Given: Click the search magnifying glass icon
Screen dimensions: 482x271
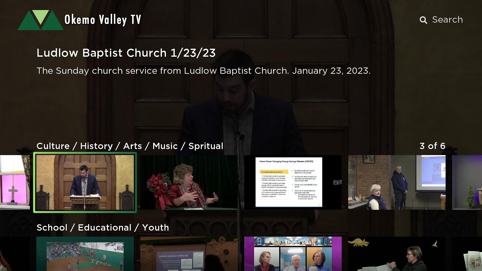Looking at the screenshot, I should [423, 20].
